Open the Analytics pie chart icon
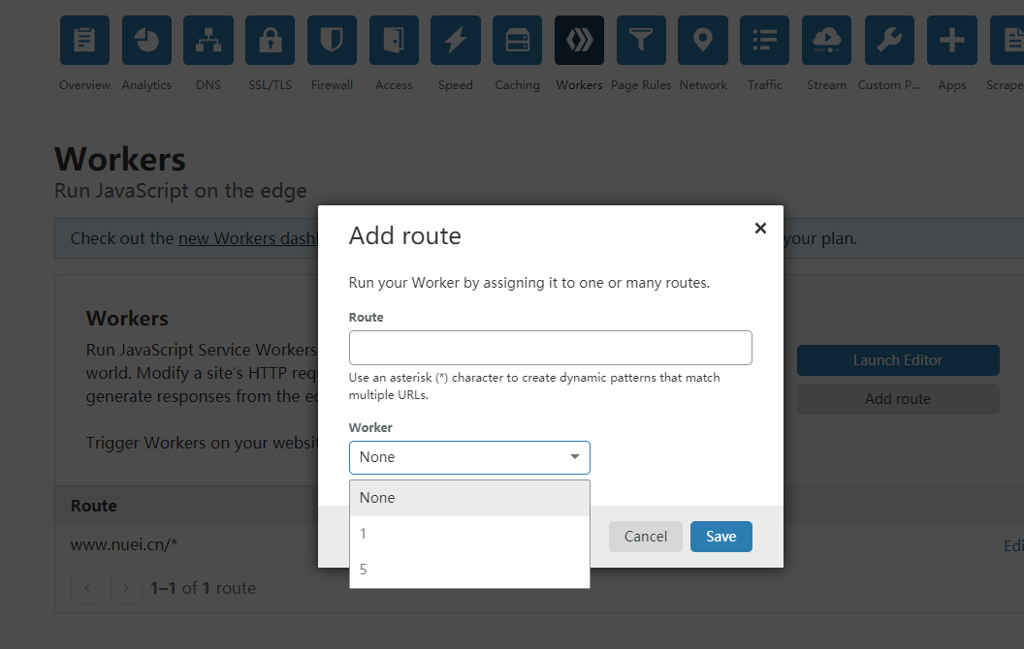1024x649 pixels. tap(146, 41)
